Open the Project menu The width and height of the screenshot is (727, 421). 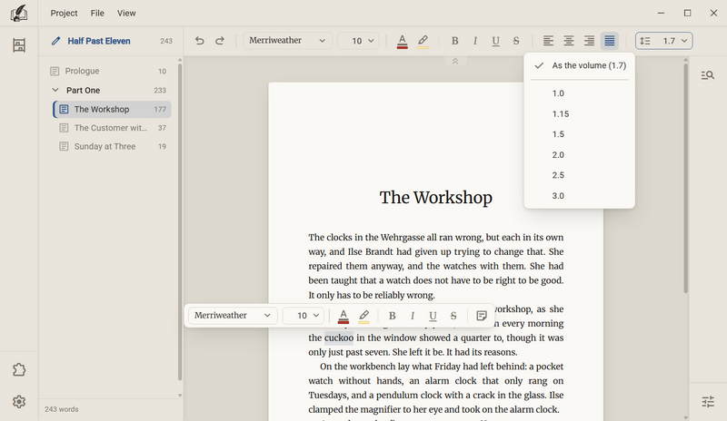[64, 13]
